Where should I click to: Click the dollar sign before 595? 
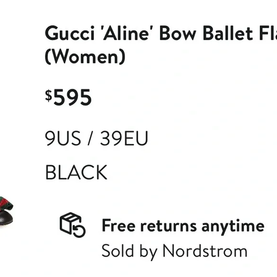(49, 96)
